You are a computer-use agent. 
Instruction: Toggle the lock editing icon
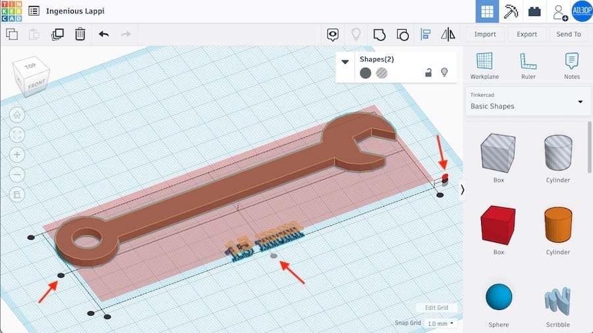pyautogui.click(x=428, y=72)
